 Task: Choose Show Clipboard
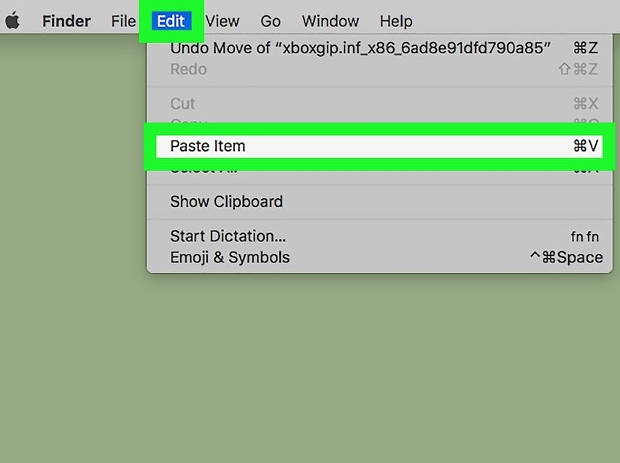point(226,201)
